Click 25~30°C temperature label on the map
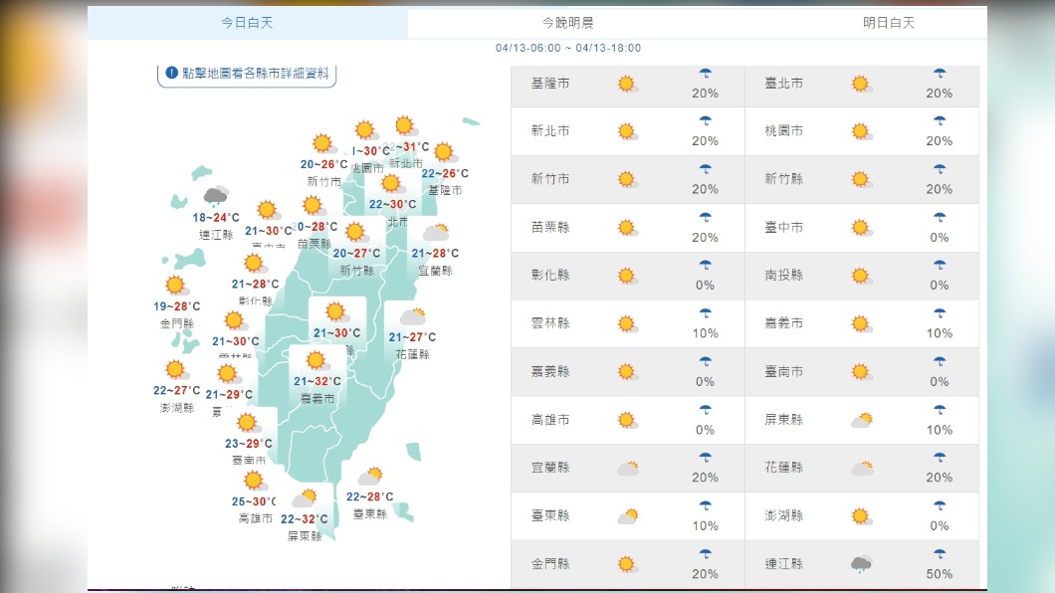Screen dimensions: 1055x593 (254, 501)
